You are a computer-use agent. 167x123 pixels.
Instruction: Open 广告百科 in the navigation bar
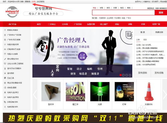[78, 24]
